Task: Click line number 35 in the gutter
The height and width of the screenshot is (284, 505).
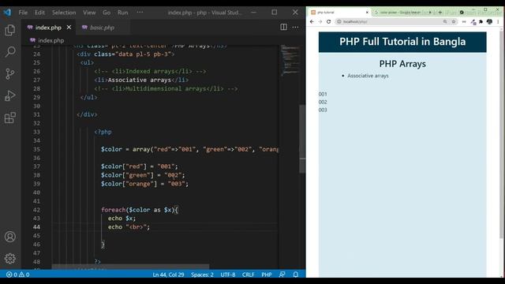Action: [37, 149]
